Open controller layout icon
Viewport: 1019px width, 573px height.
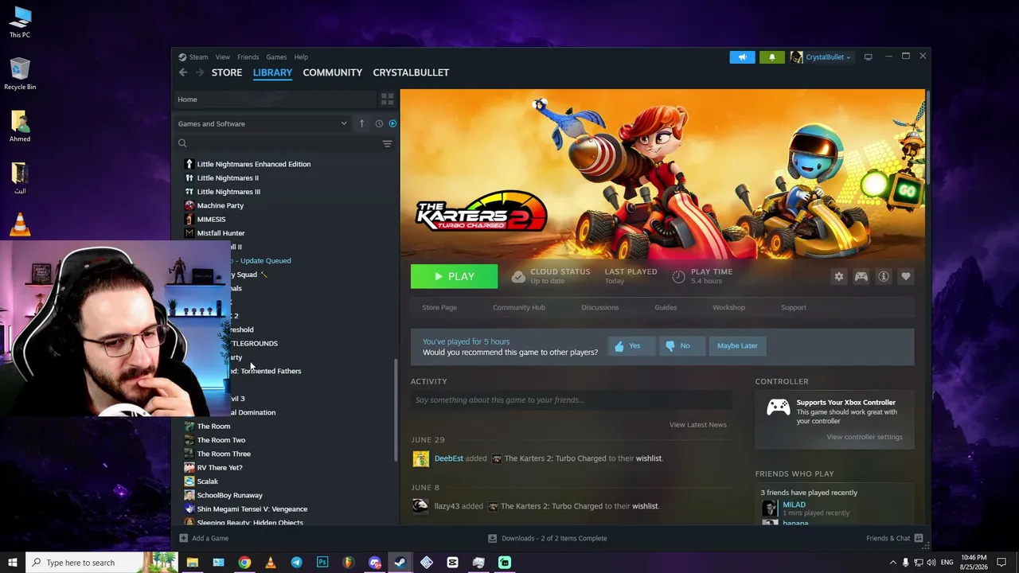[x=861, y=276]
